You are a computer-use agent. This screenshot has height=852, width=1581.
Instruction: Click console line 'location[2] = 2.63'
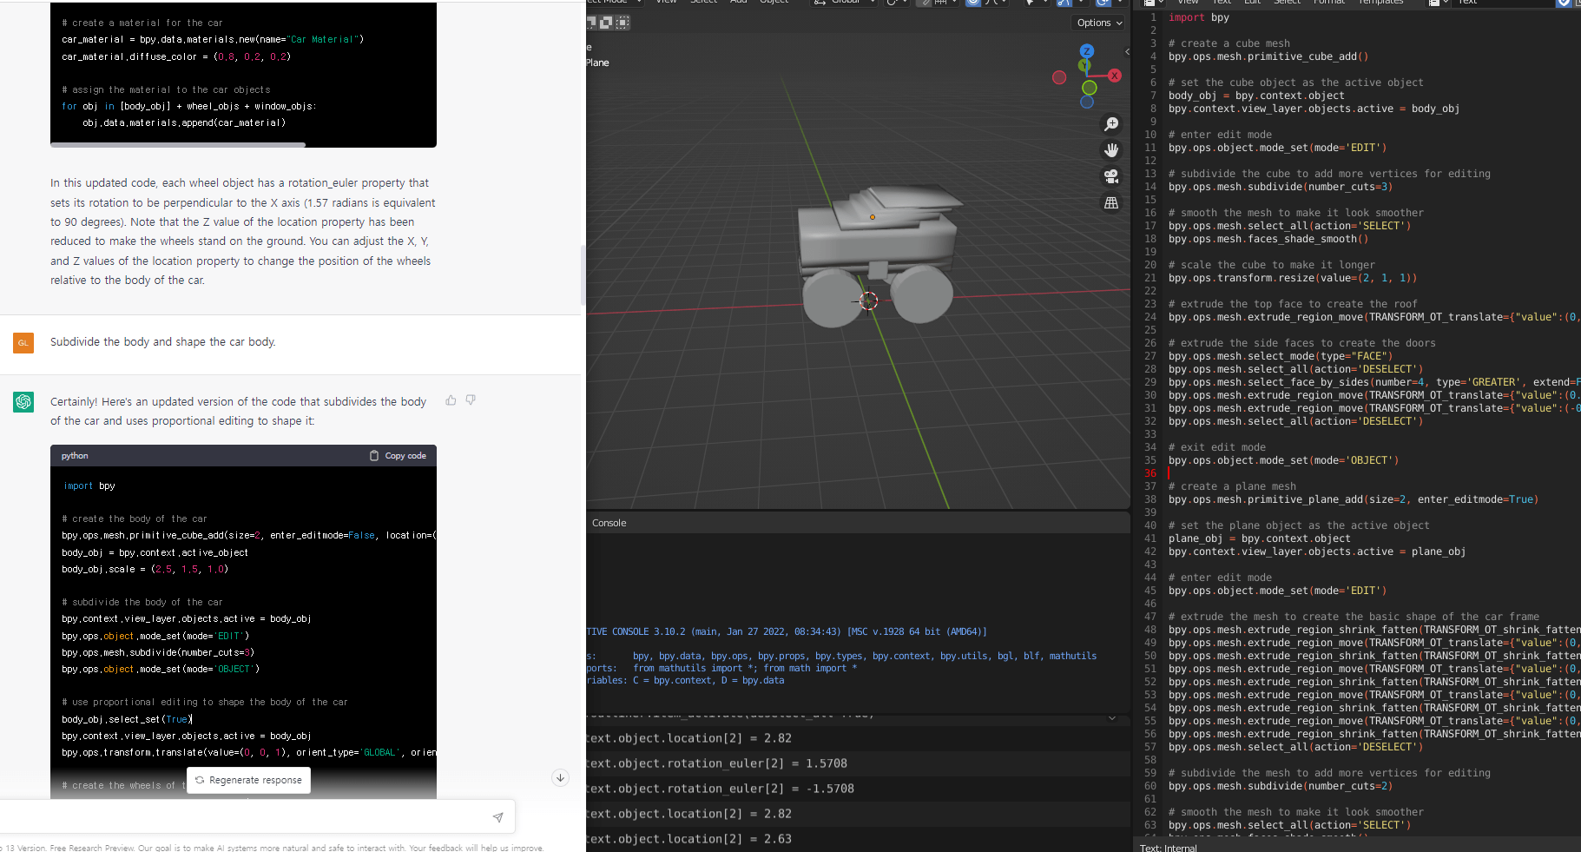689,839
